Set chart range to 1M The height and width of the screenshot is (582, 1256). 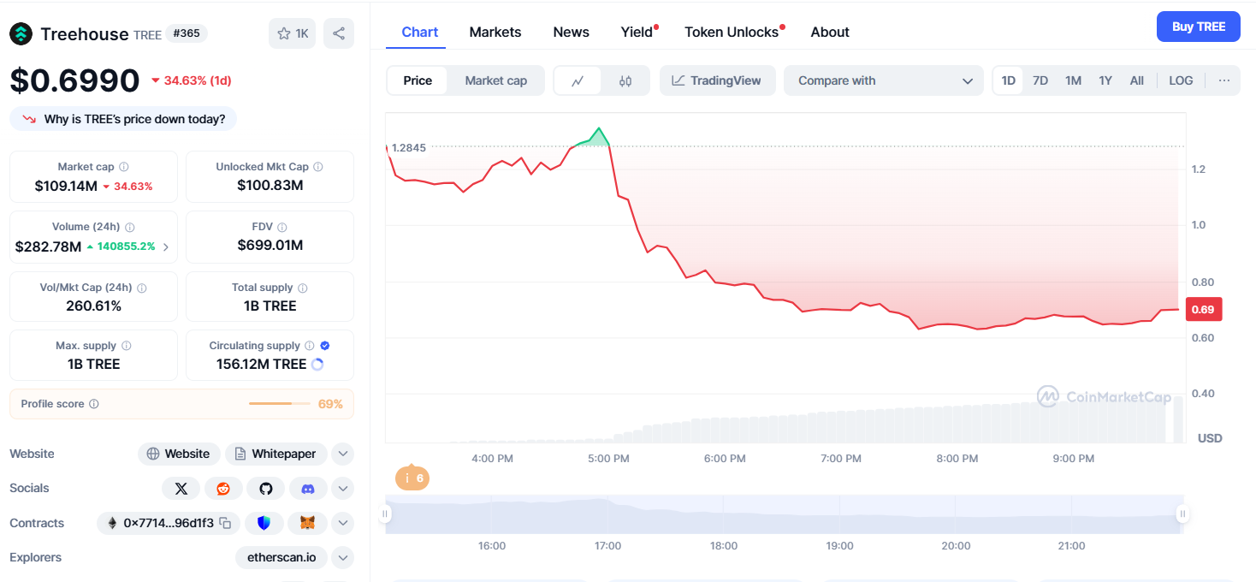[x=1073, y=80]
